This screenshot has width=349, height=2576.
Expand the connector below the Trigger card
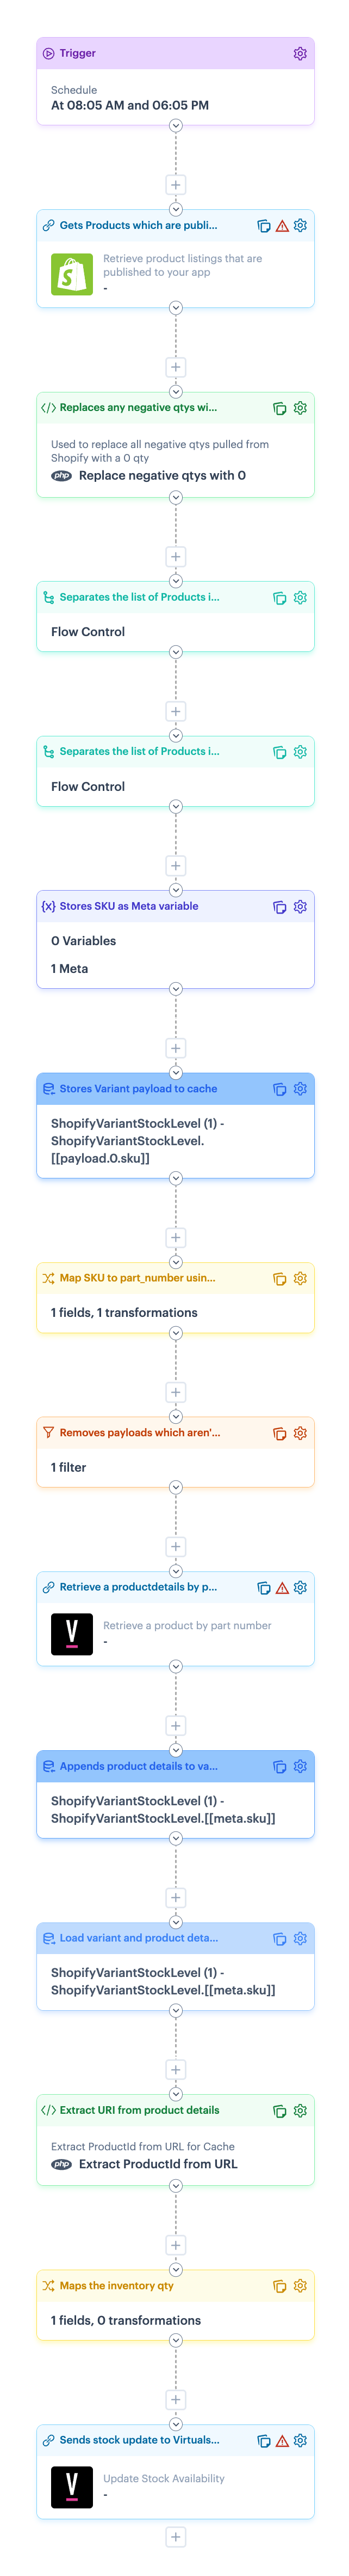(176, 126)
